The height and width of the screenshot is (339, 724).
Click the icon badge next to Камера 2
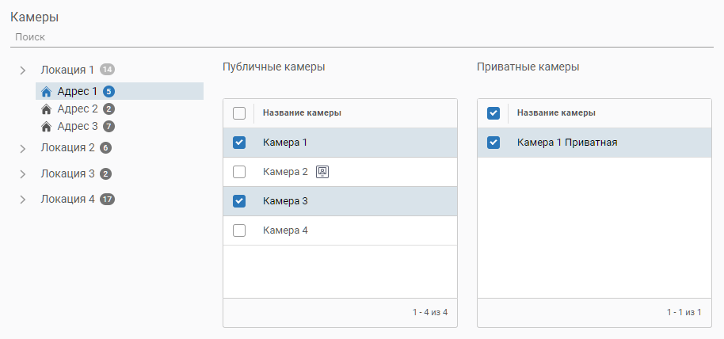click(322, 172)
